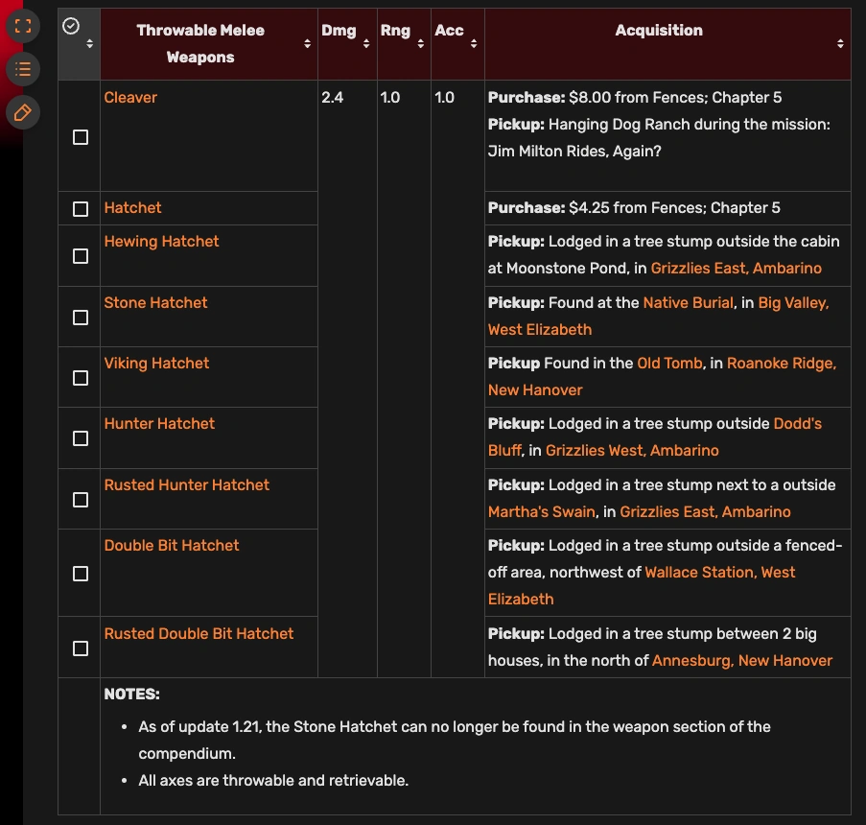Screen dimensions: 866x825
Task: Open the Rusted Hunter Hatchet link
Action: click(x=187, y=485)
